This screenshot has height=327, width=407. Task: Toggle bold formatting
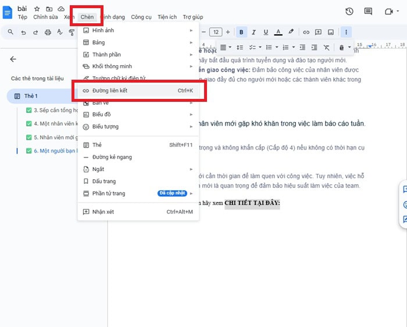coord(241,32)
